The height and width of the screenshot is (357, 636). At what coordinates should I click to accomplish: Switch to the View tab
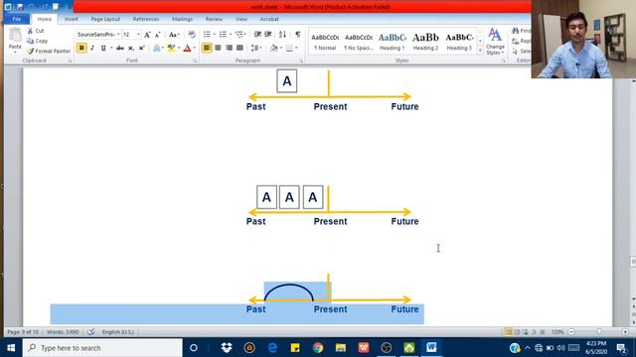240,19
